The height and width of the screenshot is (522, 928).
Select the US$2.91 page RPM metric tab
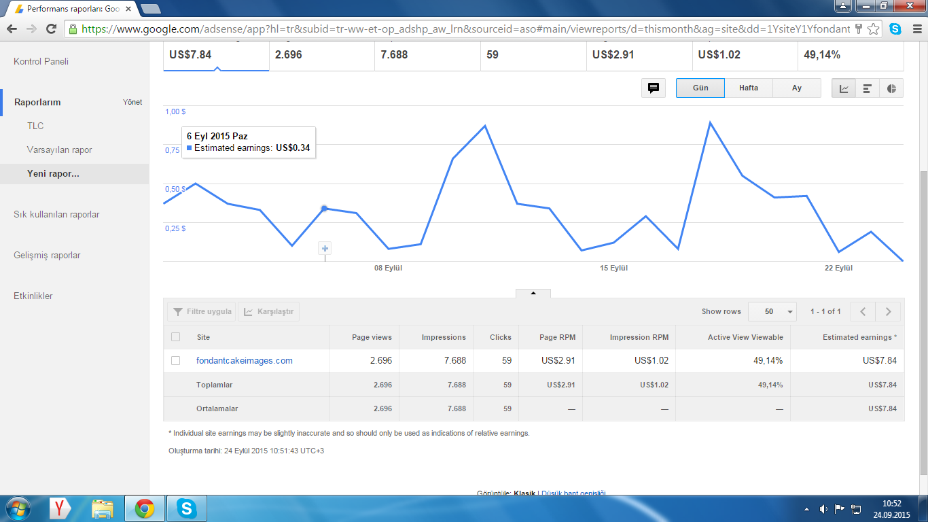click(640, 55)
